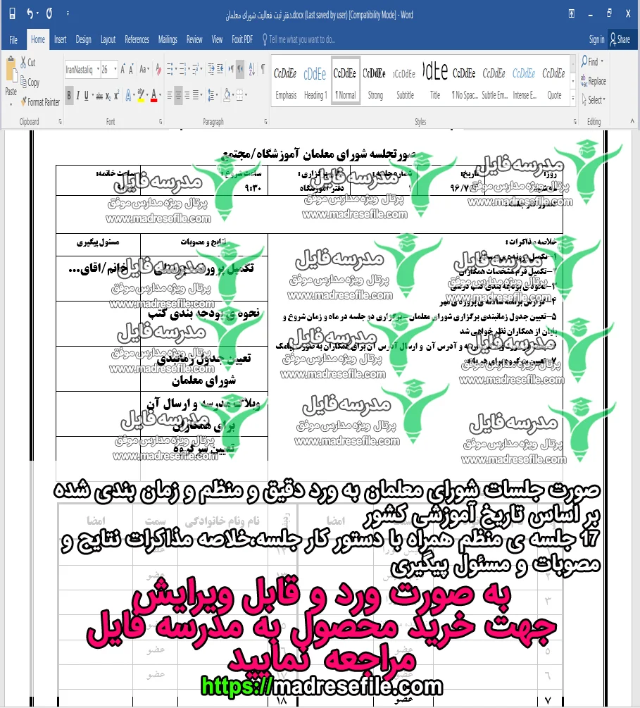Open the font size dropdown
640x708 pixels.
tap(115, 70)
